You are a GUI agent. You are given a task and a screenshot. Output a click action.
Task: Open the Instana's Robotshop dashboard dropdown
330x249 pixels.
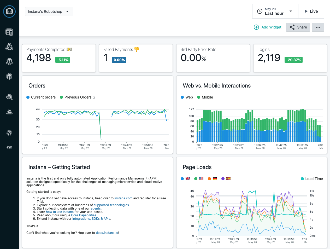pos(49,11)
